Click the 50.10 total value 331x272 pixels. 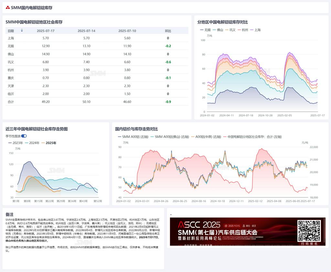(x=86, y=102)
